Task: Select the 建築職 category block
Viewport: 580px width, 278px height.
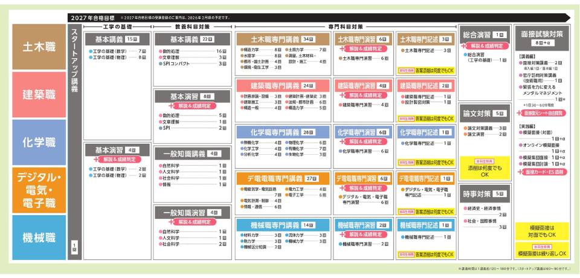Action: pos(39,94)
